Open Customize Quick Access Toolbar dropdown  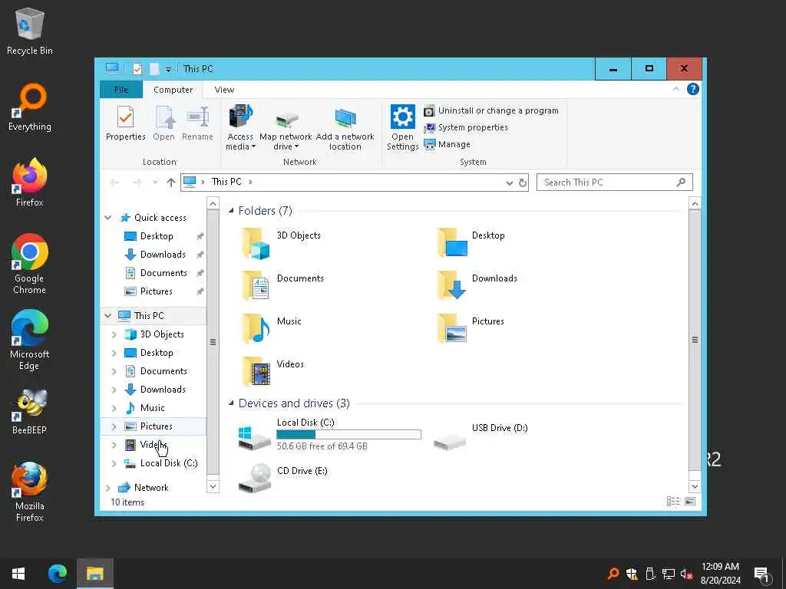point(168,70)
